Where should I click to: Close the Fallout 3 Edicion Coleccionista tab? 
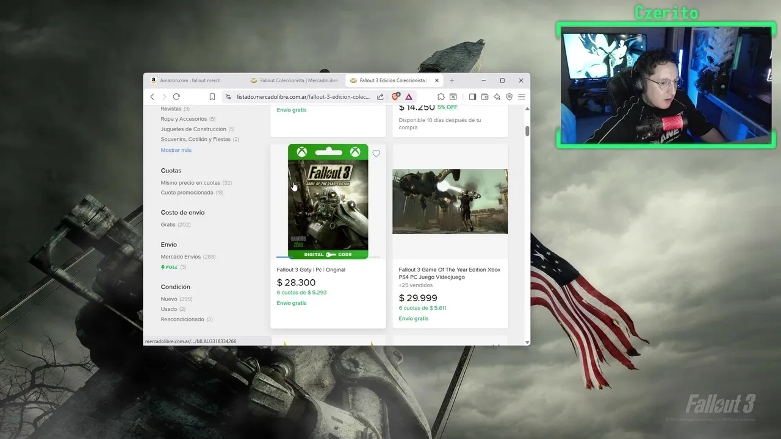pyautogui.click(x=437, y=80)
